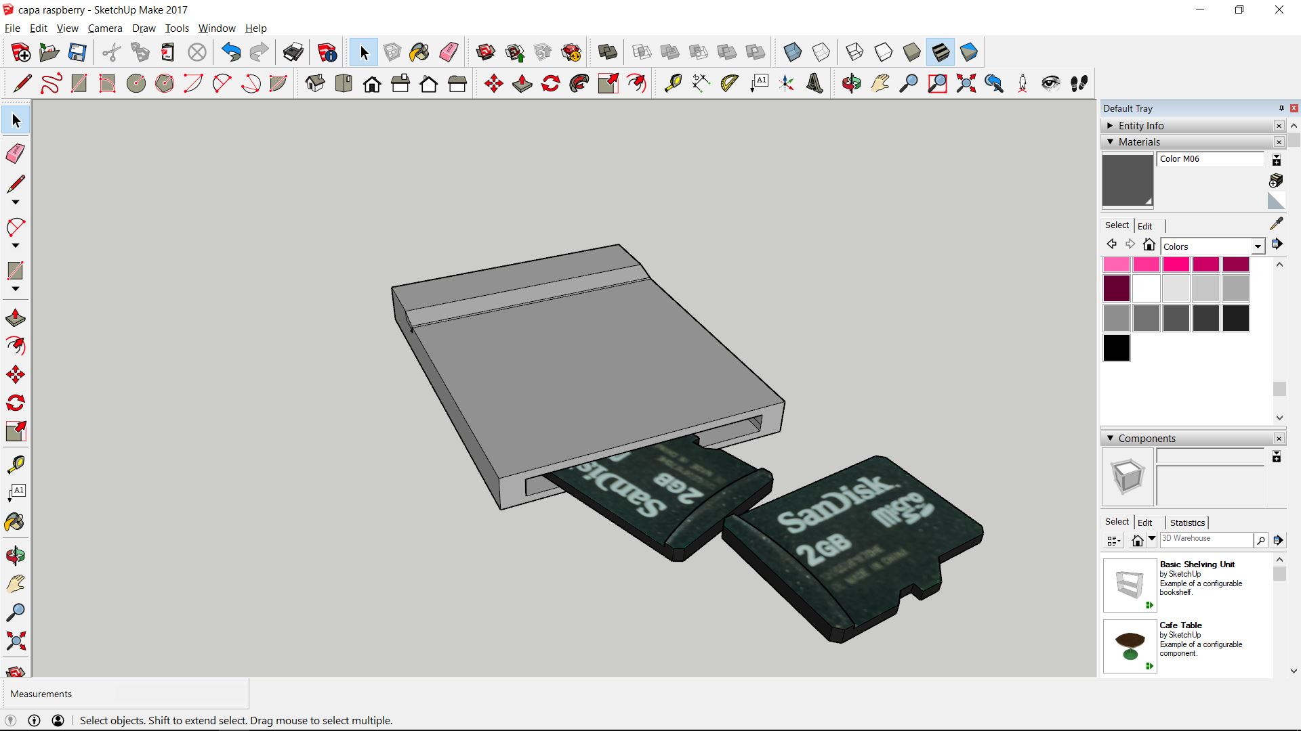Click the Components details arrow button
The image size is (1301, 731).
point(1277,539)
